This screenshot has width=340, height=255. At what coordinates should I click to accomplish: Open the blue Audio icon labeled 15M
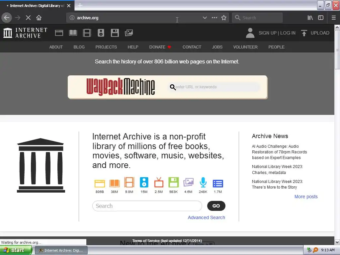[144, 182]
